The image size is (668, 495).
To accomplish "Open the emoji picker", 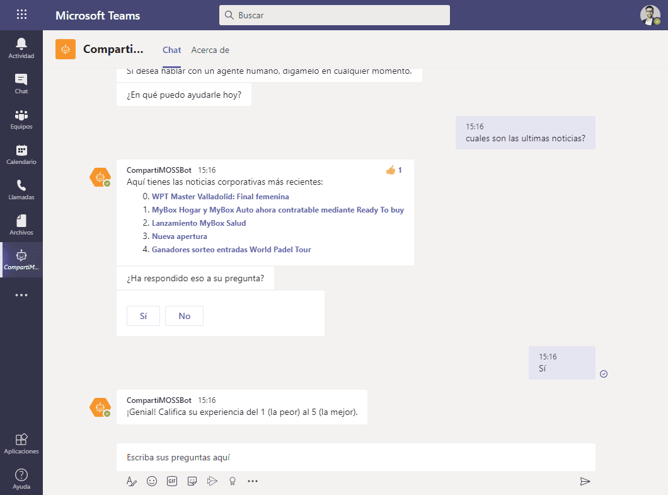I will pyautogui.click(x=152, y=481).
